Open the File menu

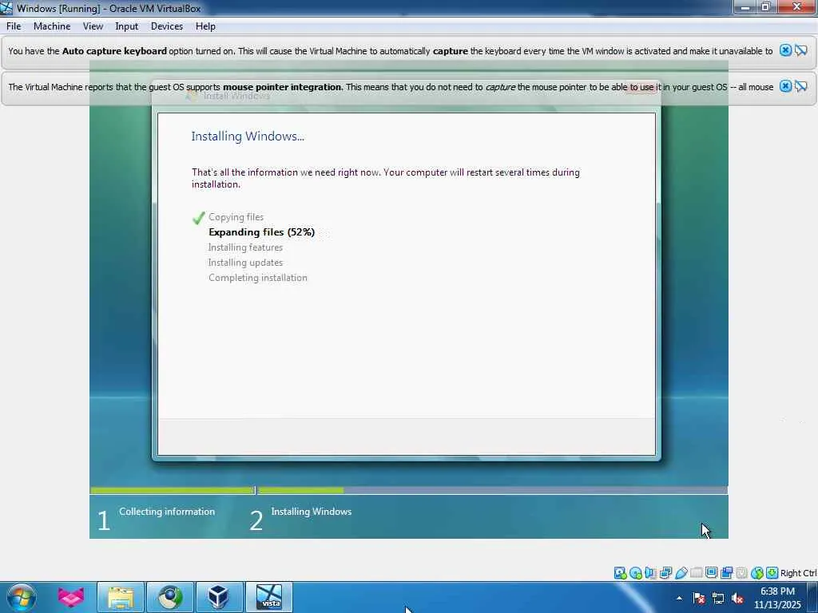coord(14,26)
